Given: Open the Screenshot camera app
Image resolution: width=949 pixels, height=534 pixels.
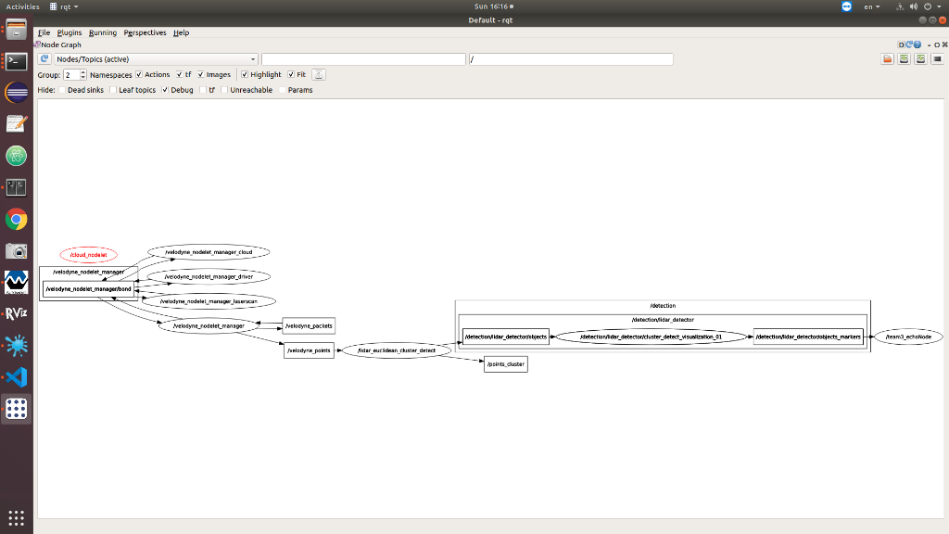Looking at the screenshot, I should click(17, 250).
